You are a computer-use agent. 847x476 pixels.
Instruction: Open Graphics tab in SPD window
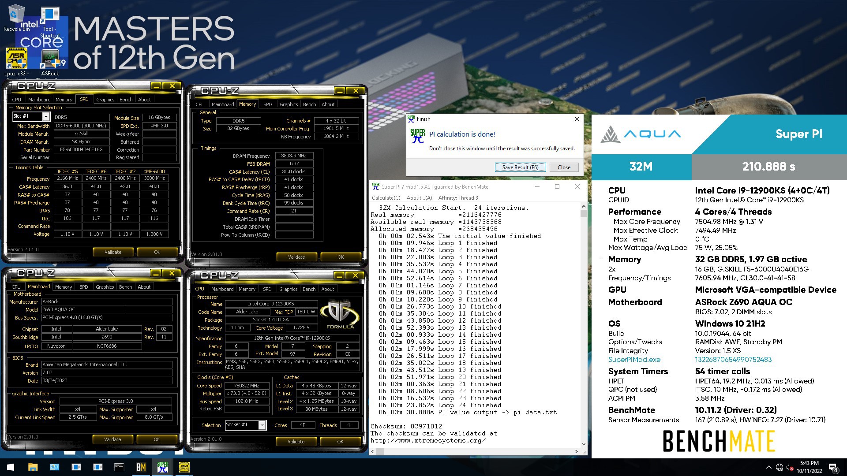[105, 100]
